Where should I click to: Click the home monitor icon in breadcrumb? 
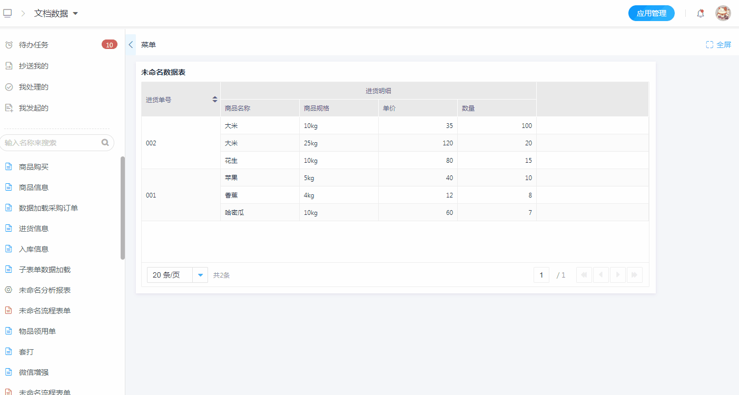[7, 13]
